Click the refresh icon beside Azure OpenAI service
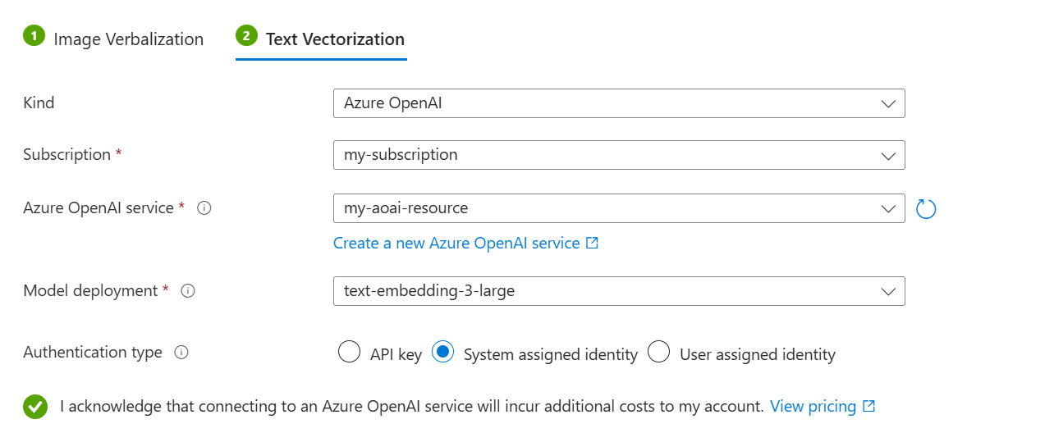The image size is (1054, 442). point(926,209)
